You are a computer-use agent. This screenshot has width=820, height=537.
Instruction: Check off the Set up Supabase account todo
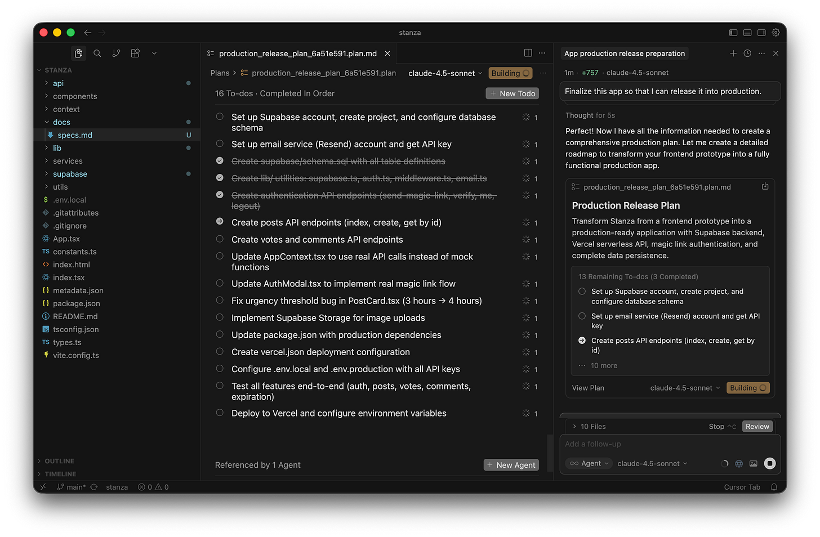(x=219, y=117)
